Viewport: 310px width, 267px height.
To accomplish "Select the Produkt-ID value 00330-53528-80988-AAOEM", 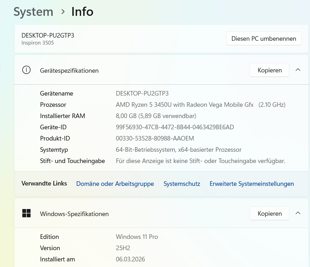I will click(x=155, y=138).
